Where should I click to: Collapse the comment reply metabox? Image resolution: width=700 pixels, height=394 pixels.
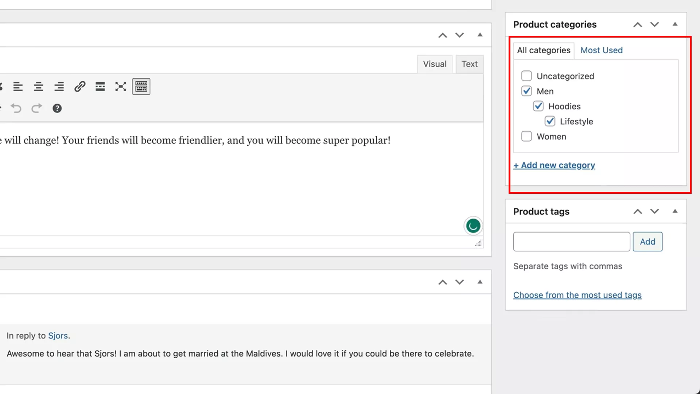click(x=480, y=282)
